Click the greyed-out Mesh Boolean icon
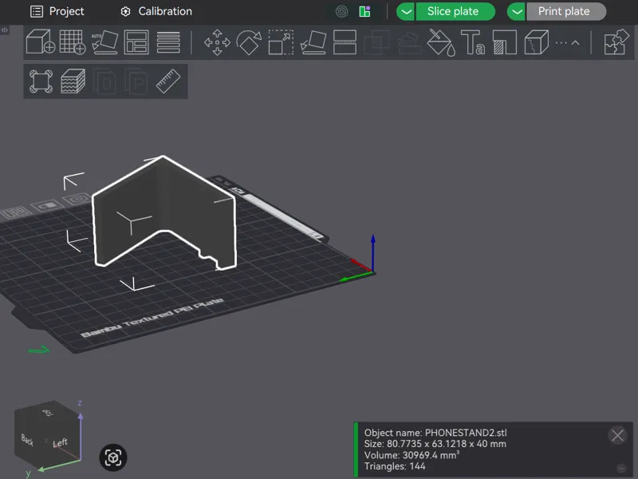This screenshot has height=479, width=638. click(376, 42)
